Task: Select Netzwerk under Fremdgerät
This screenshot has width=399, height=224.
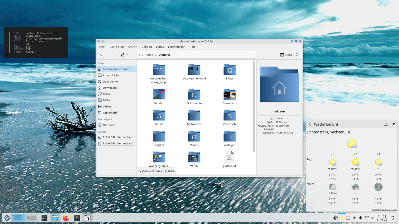Action: point(116,125)
